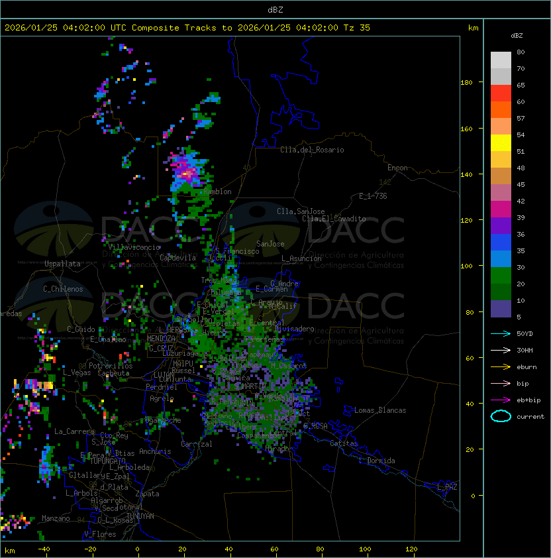The height and width of the screenshot is (558, 551).
Task: Click the cyan 50YD arrow in legend
Action: (501, 333)
